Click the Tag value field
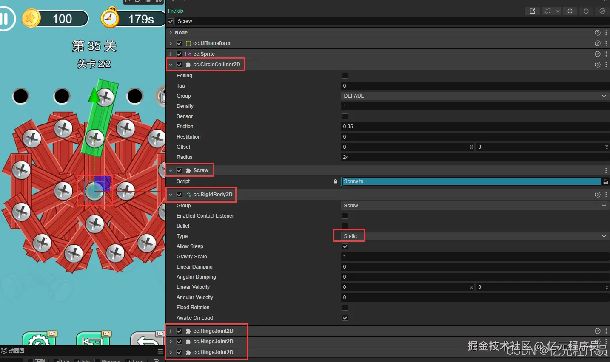Viewport: 610px width, 362px height. (x=475, y=86)
